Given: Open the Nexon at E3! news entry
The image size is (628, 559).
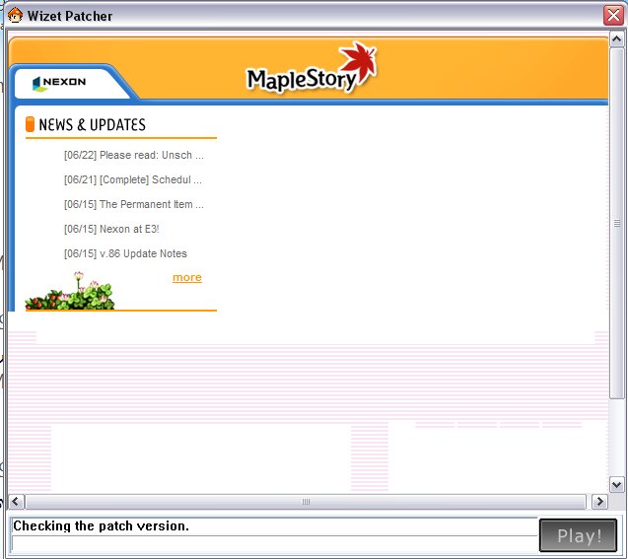Looking at the screenshot, I should (111, 229).
